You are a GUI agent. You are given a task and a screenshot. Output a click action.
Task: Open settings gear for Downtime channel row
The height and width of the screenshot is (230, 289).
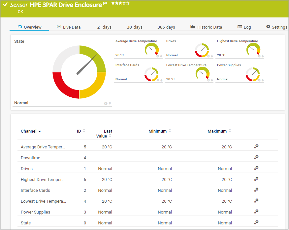[256, 157]
